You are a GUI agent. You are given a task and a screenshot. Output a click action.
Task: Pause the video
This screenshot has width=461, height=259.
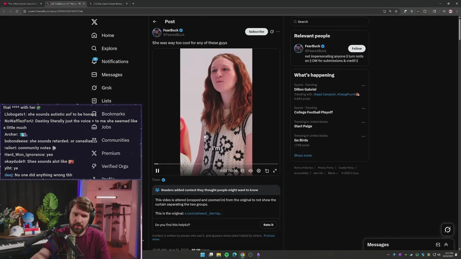point(157,171)
